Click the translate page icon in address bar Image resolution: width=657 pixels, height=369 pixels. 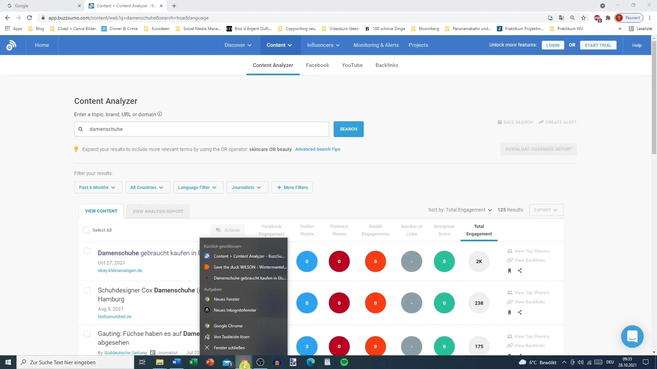[562, 18]
